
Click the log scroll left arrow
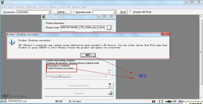[48, 76]
